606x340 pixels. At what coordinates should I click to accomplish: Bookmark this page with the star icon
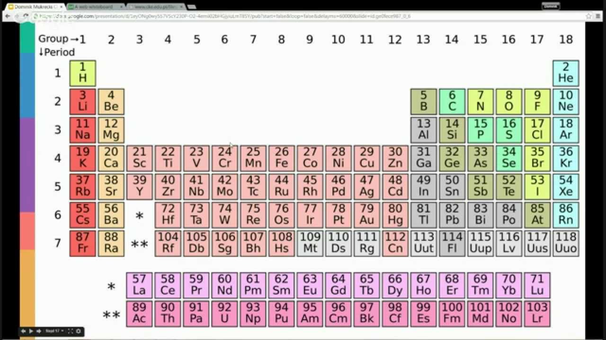(588, 16)
